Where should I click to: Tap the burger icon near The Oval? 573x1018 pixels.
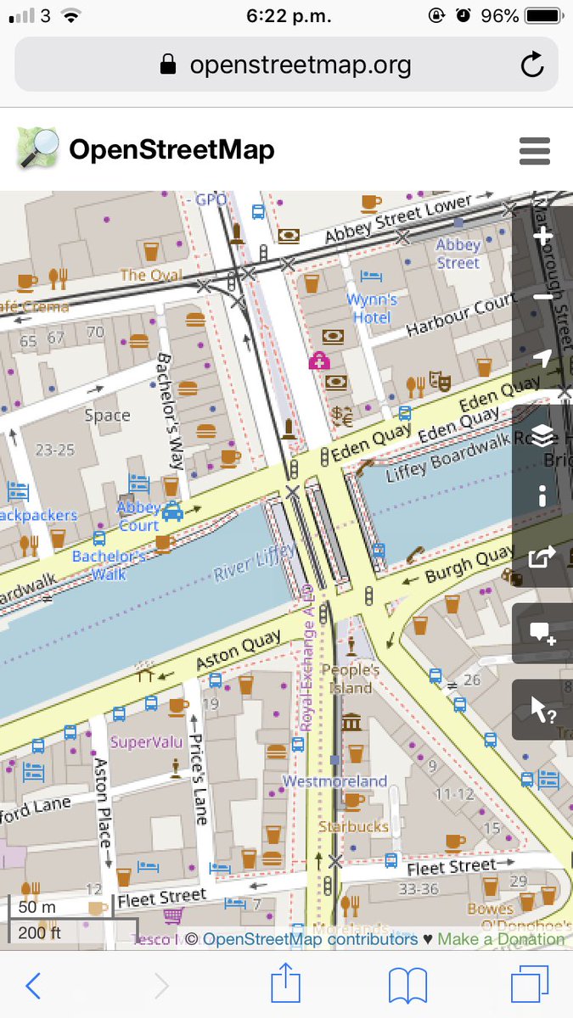195,320
